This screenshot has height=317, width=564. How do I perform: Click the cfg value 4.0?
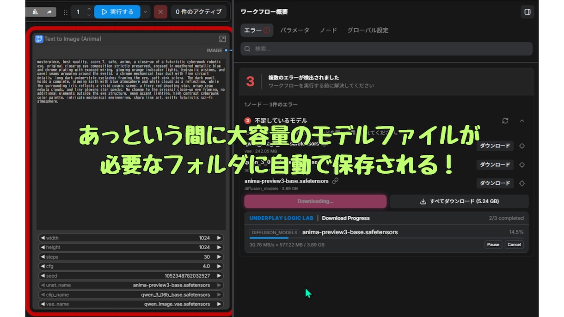(206, 266)
